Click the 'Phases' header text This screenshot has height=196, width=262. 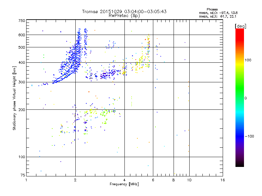click(x=212, y=9)
